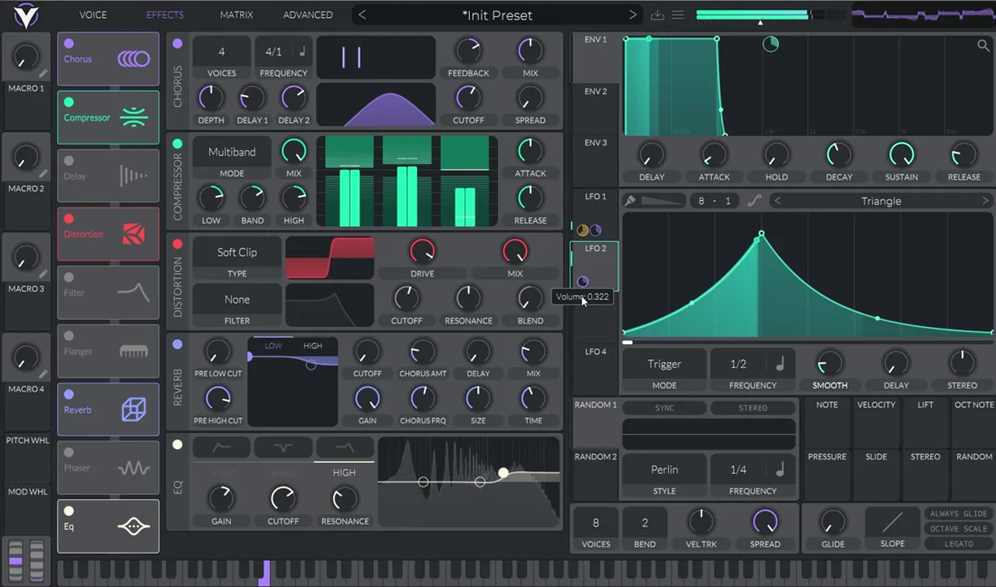Toggle the Eq power dot in effects list
Screen dimensions: 996x587
[x=68, y=511]
